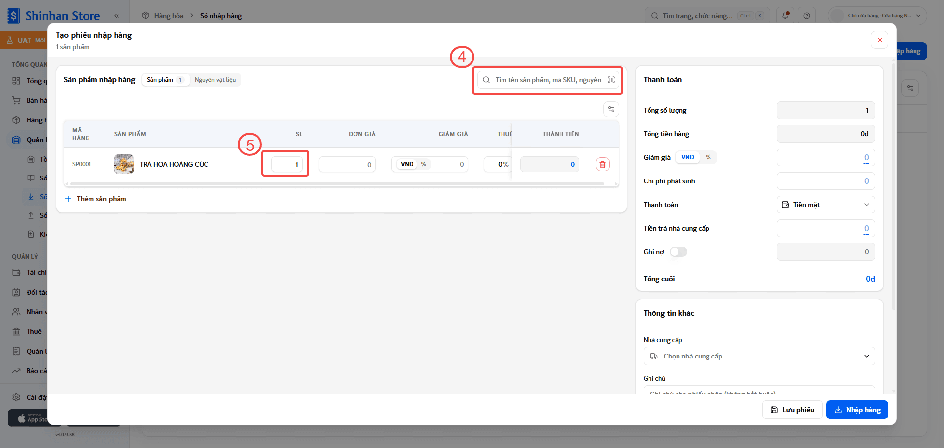The width and height of the screenshot is (944, 448).
Task: Click Sổ nhập hàng breadcrumb item
Action: coord(221,16)
